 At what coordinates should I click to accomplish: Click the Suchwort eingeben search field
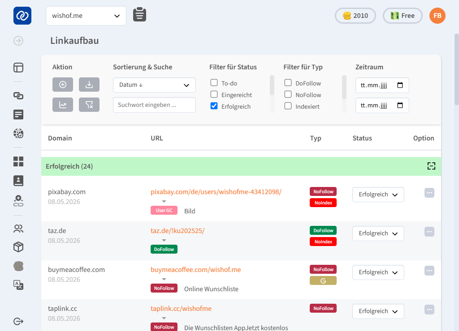(154, 105)
